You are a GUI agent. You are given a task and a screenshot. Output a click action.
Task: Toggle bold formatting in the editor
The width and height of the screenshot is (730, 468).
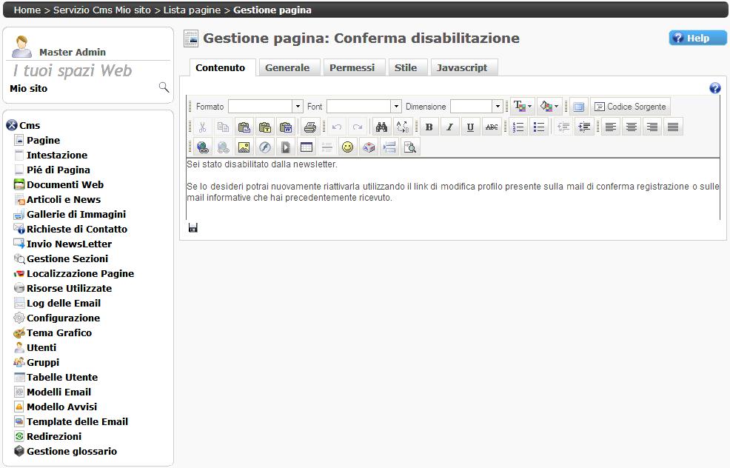[x=429, y=127]
